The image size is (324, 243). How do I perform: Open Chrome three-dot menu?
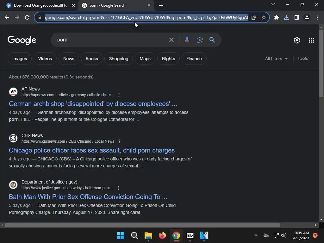pyautogui.click(x=317, y=18)
